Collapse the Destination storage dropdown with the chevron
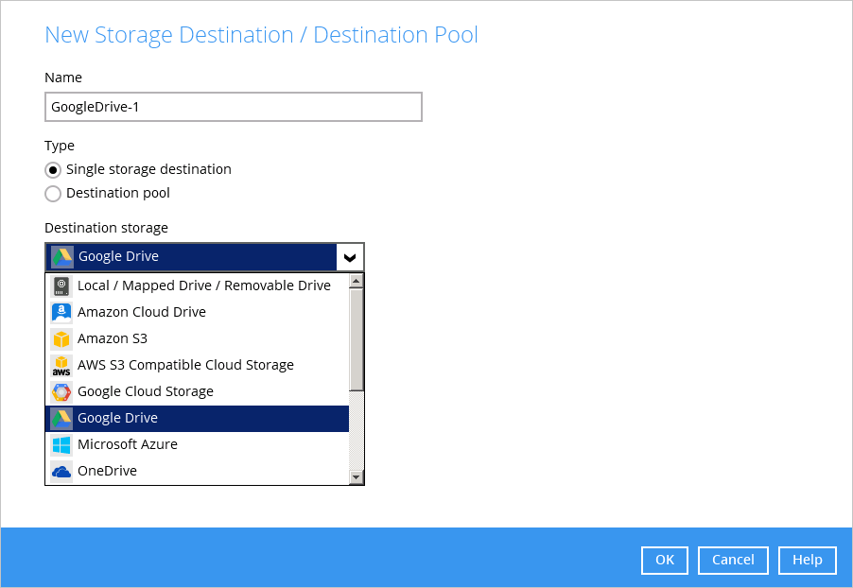853x588 pixels. [350, 257]
